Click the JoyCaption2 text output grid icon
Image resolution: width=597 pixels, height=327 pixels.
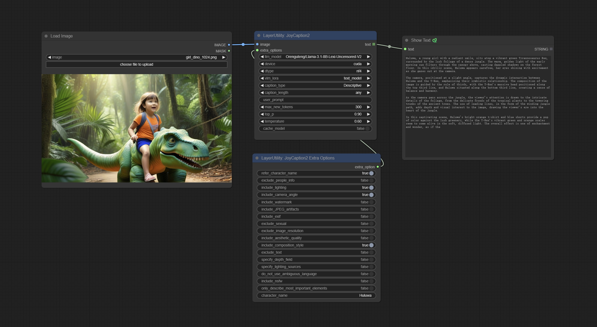coord(374,44)
